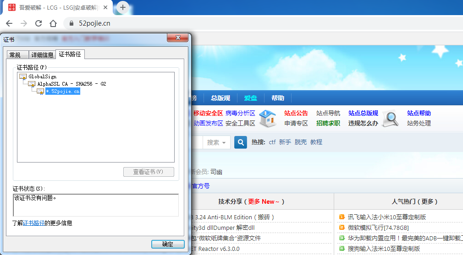Screen dimensions: 463x255
Task: Select the GlobalSign root certificate
Action: tap(42, 77)
